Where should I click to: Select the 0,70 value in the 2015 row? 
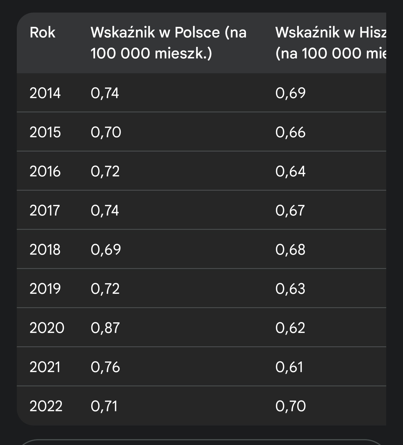(106, 132)
